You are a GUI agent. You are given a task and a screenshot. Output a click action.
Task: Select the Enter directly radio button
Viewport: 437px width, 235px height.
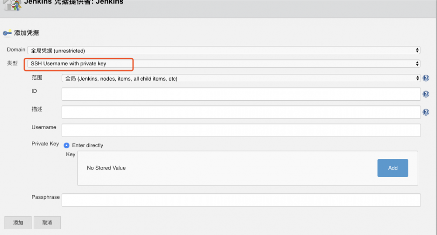66,145
